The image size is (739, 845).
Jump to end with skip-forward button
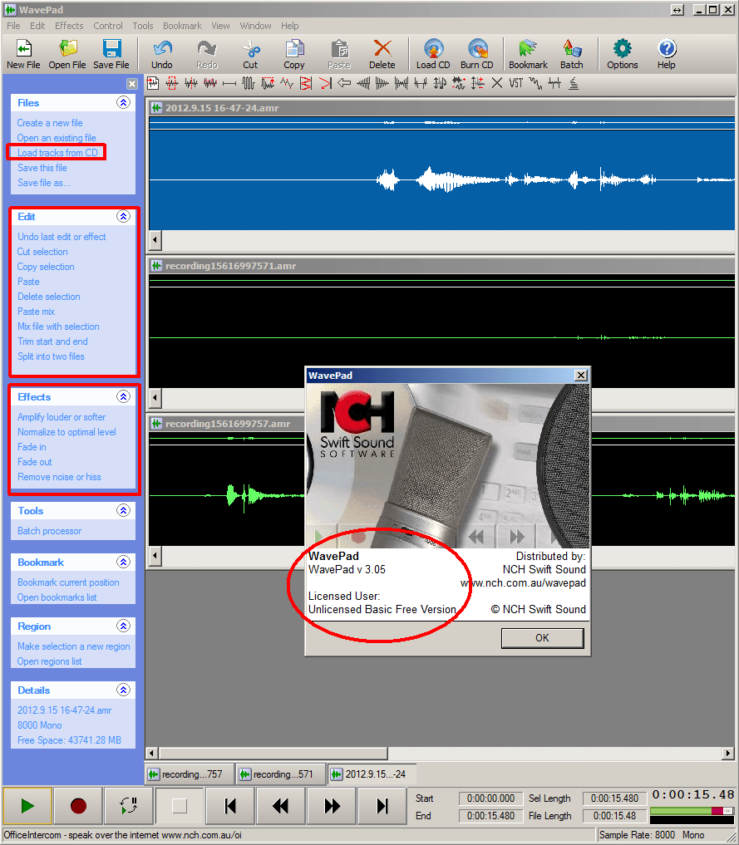click(x=382, y=806)
